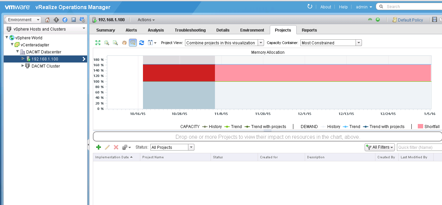Open the Content panel icon in navigation
This screenshot has width=442, height=205.
pyautogui.click(x=73, y=20)
